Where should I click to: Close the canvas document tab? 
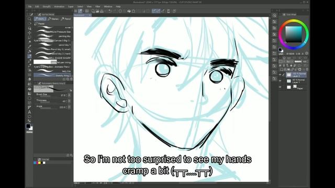coord(90,15)
